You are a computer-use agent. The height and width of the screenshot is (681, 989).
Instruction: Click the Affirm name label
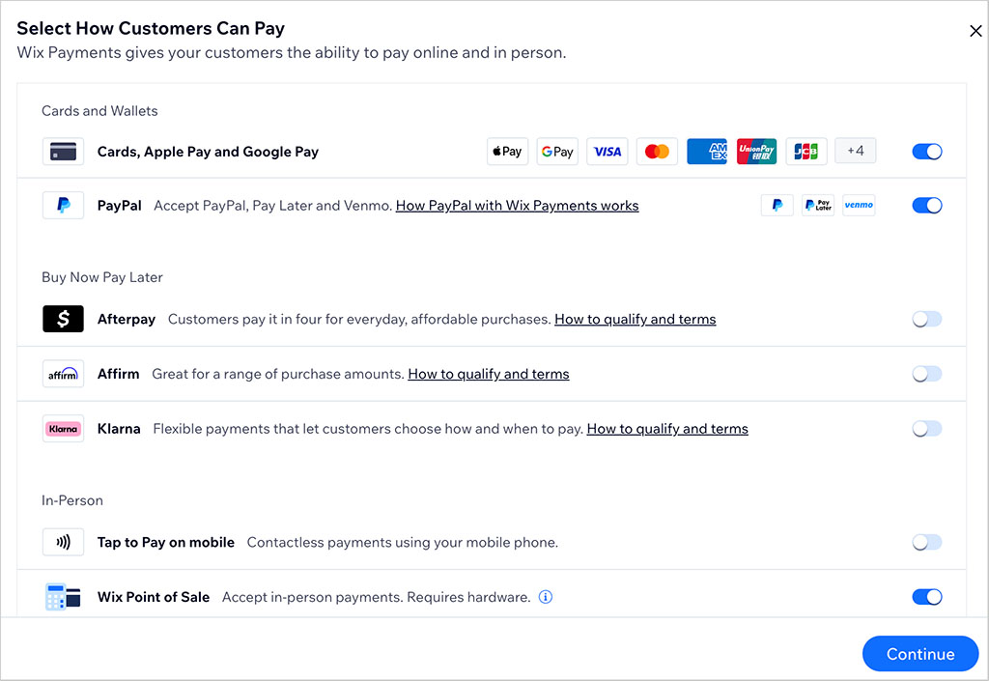pyautogui.click(x=119, y=374)
